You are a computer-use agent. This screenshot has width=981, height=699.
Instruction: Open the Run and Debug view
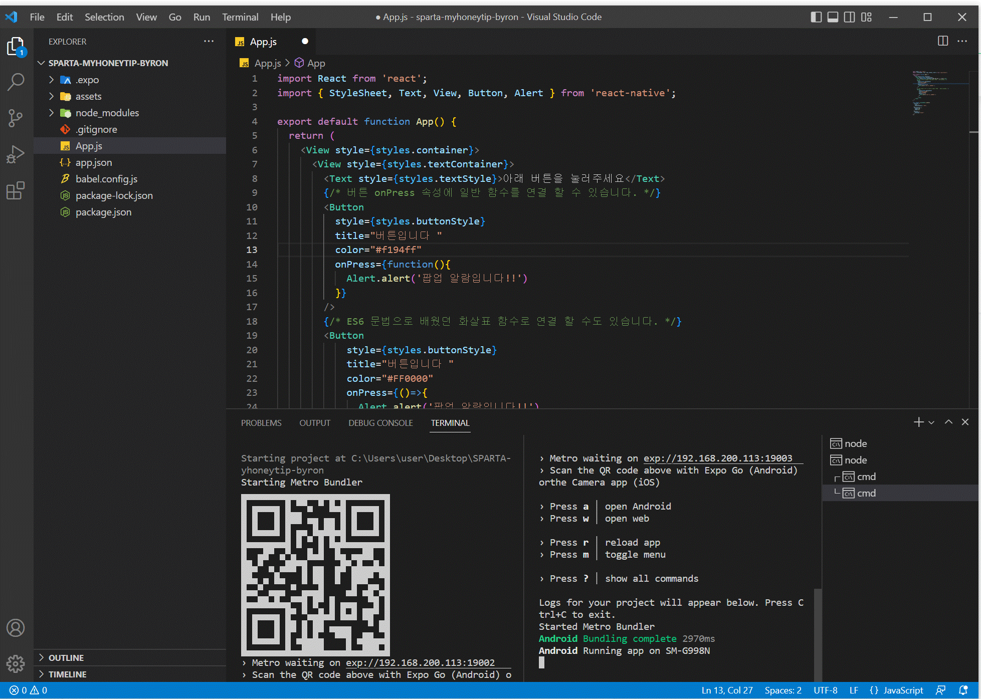16,154
